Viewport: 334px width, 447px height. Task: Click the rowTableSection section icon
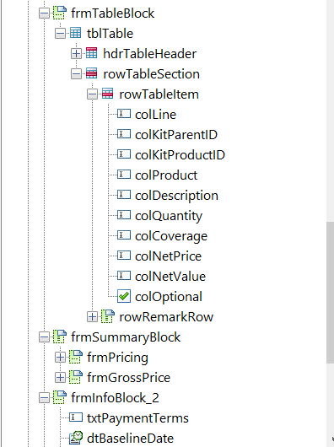(x=91, y=73)
